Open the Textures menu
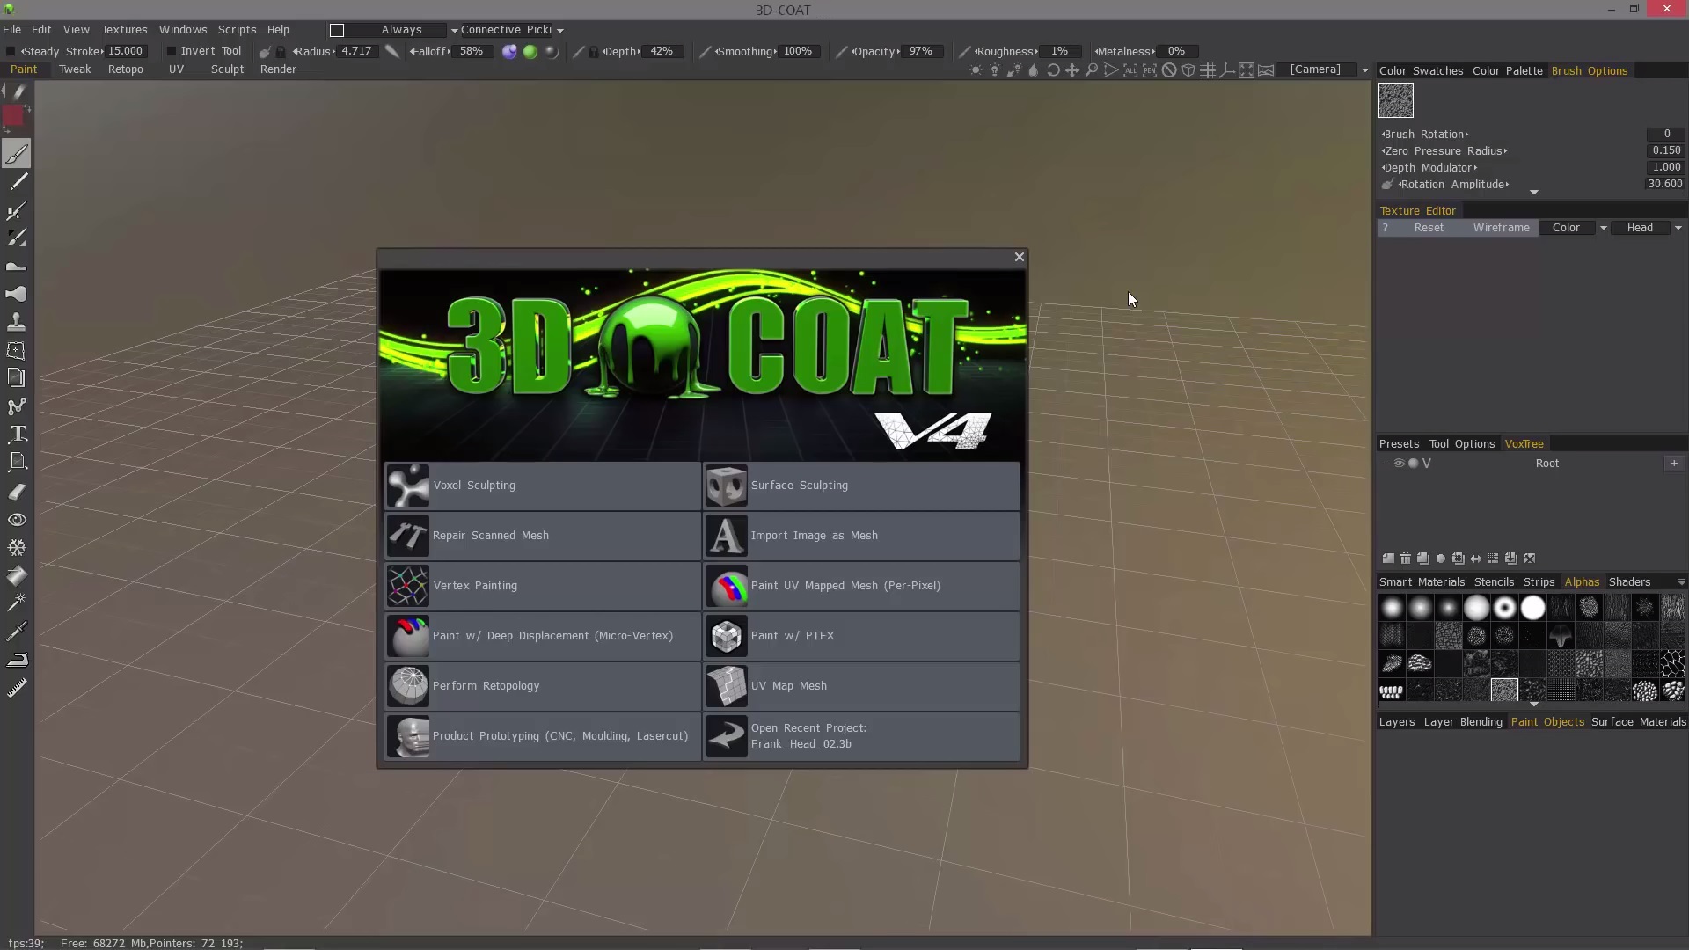The height and width of the screenshot is (950, 1689). [124, 30]
